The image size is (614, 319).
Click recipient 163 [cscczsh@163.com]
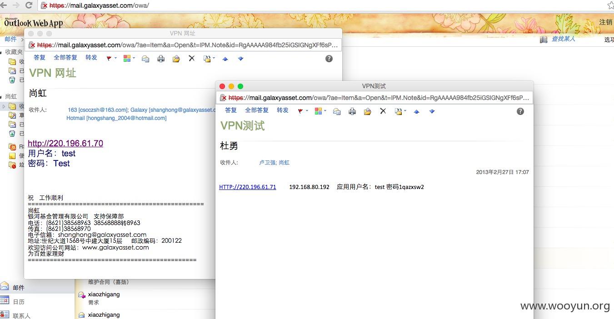[98, 110]
